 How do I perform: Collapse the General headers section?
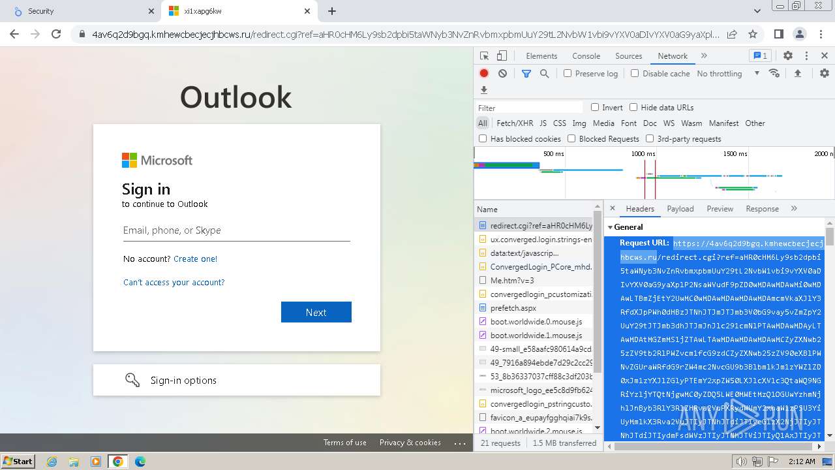point(611,227)
